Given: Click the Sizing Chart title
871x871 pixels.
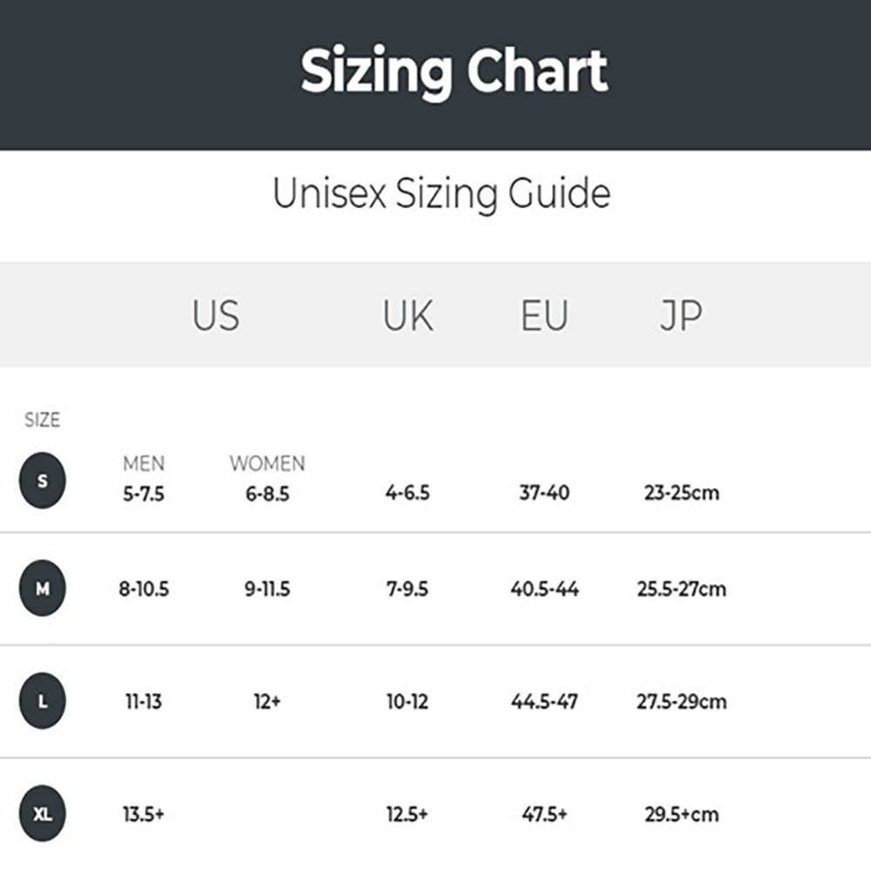Looking at the screenshot, I should click(454, 71).
